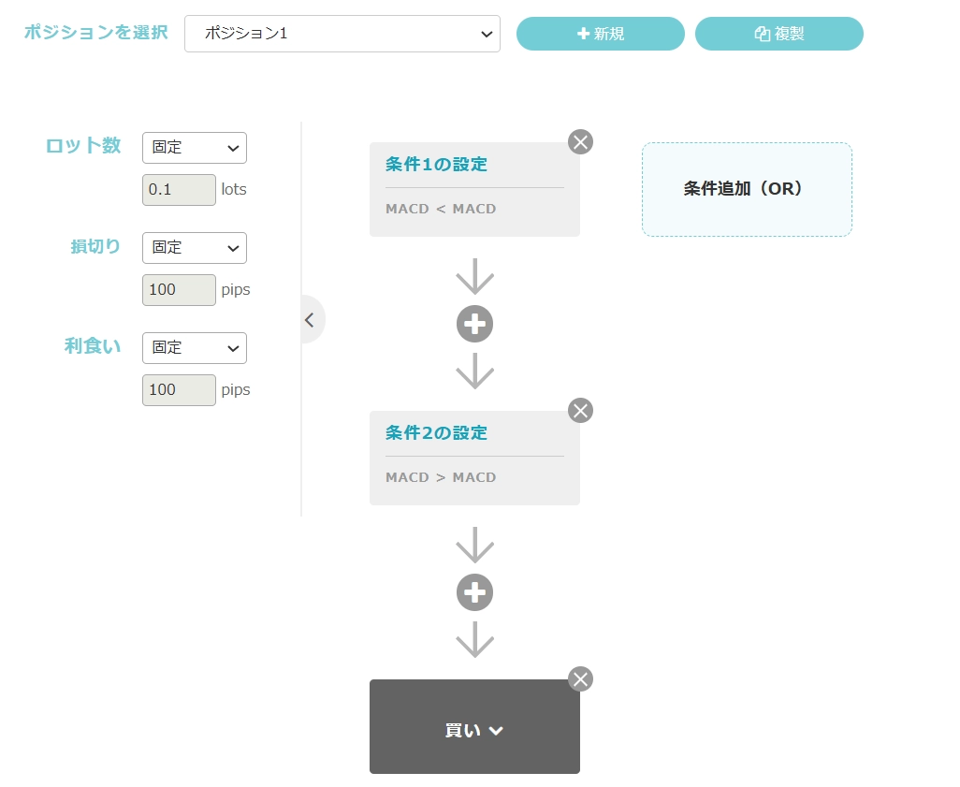Click the 損切り 100 pips input field
This screenshot has height=787, width=960.
click(x=179, y=290)
